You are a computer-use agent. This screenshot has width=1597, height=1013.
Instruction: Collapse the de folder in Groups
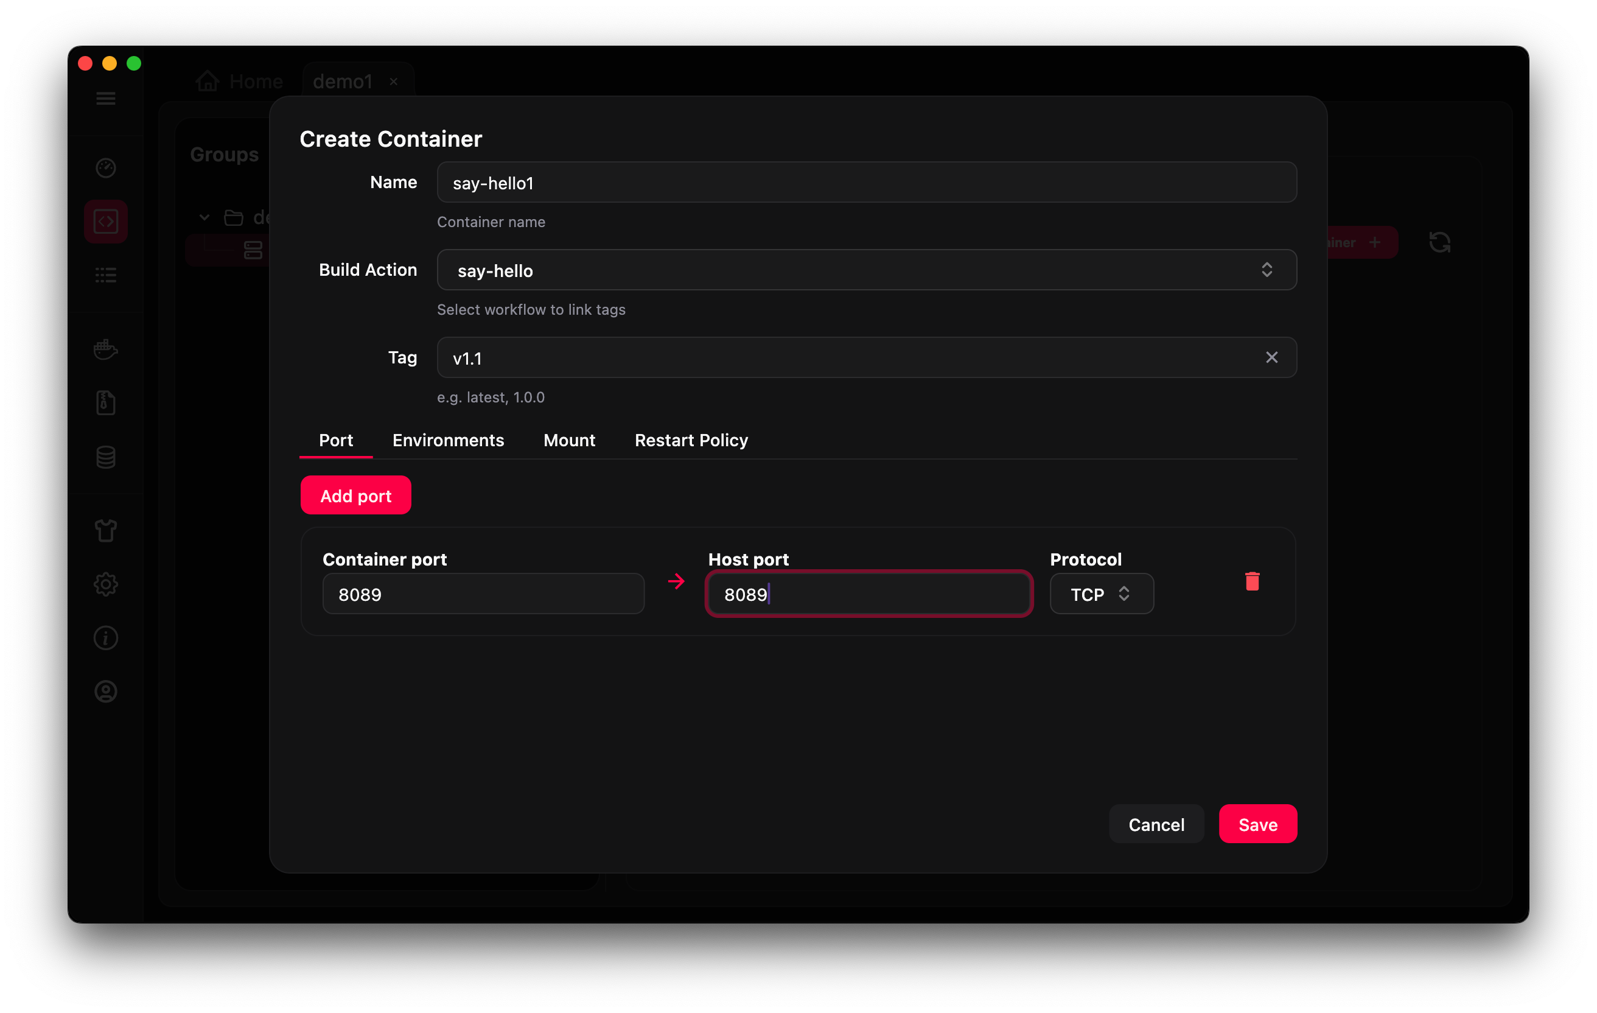point(204,217)
